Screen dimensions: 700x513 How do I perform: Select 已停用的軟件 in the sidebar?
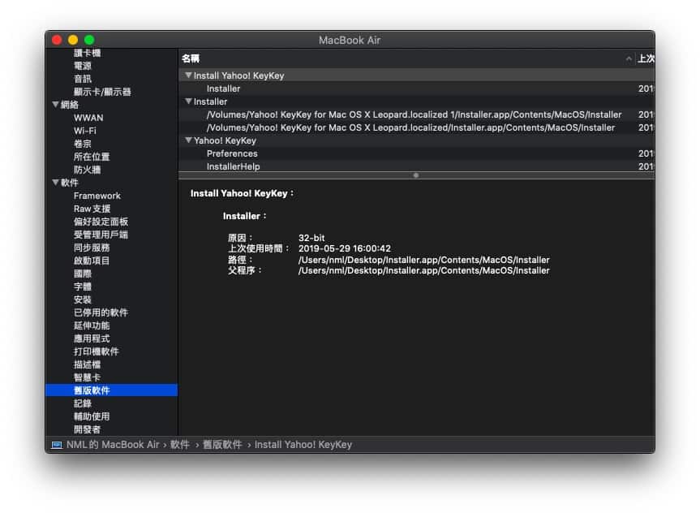click(x=101, y=312)
